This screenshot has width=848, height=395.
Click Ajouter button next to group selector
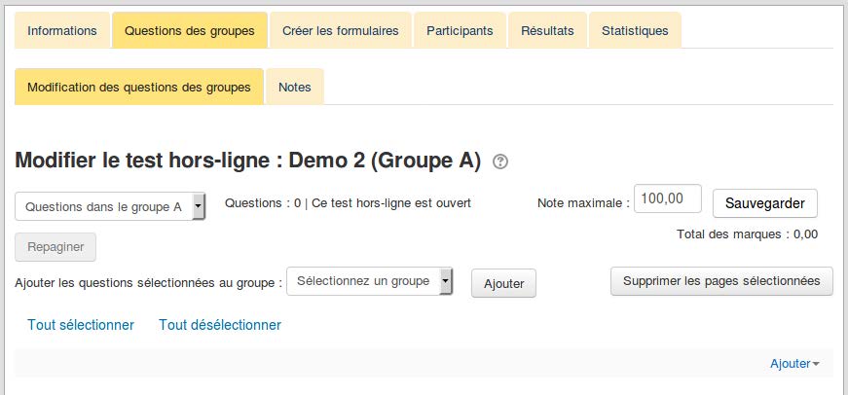(503, 283)
